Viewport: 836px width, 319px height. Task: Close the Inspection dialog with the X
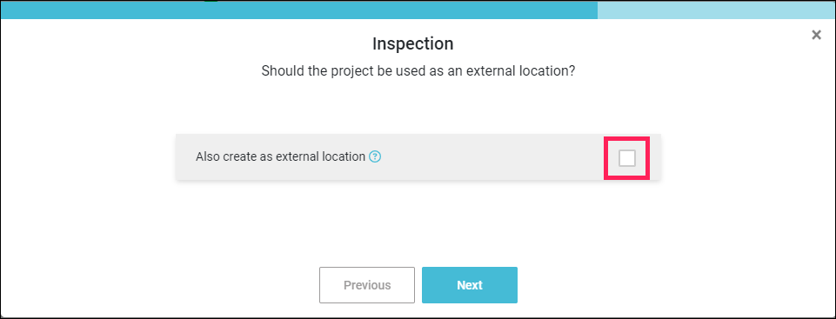[816, 35]
